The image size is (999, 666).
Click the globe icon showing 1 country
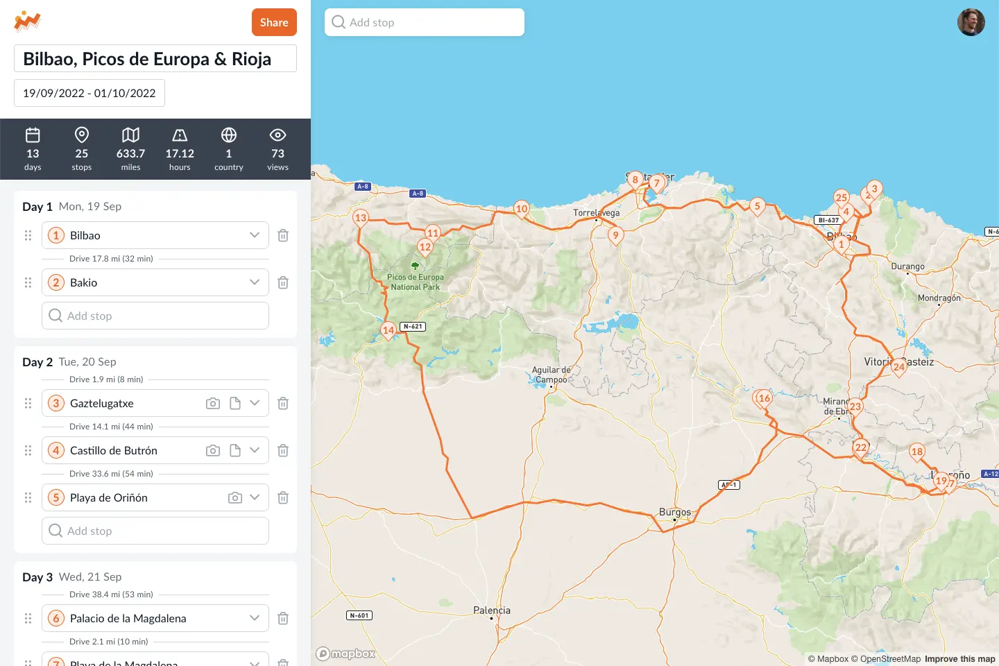[229, 135]
